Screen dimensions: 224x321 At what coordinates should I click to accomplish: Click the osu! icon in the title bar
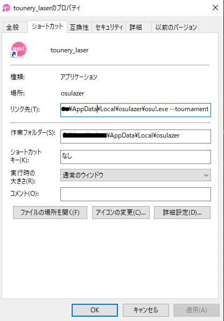click(6, 8)
